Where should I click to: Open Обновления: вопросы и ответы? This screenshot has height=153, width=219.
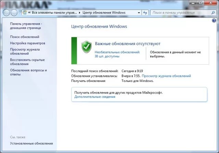pyautogui.click(x=28, y=72)
